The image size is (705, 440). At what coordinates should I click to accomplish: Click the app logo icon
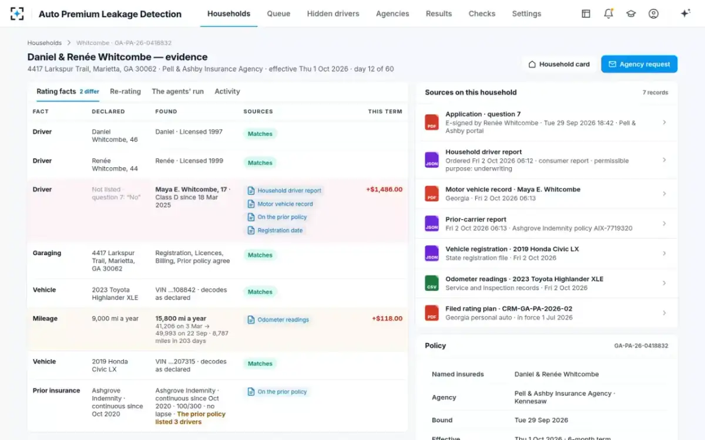coord(17,13)
